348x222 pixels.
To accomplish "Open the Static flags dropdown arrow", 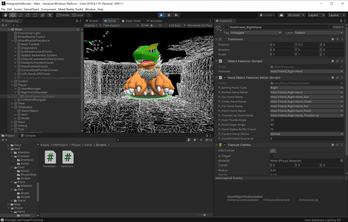I will click(342, 27).
